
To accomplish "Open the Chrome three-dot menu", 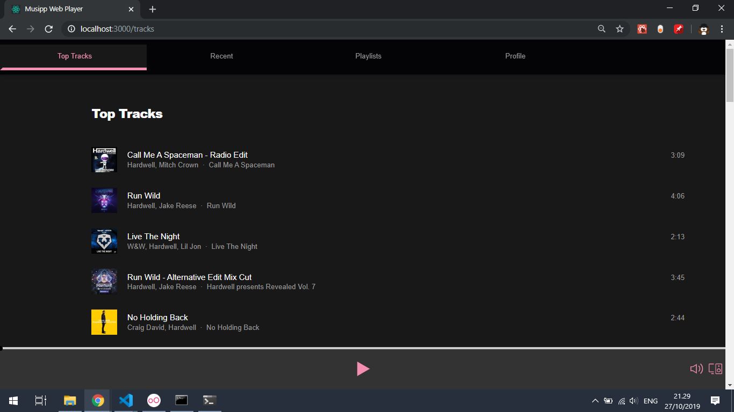I will coord(722,29).
